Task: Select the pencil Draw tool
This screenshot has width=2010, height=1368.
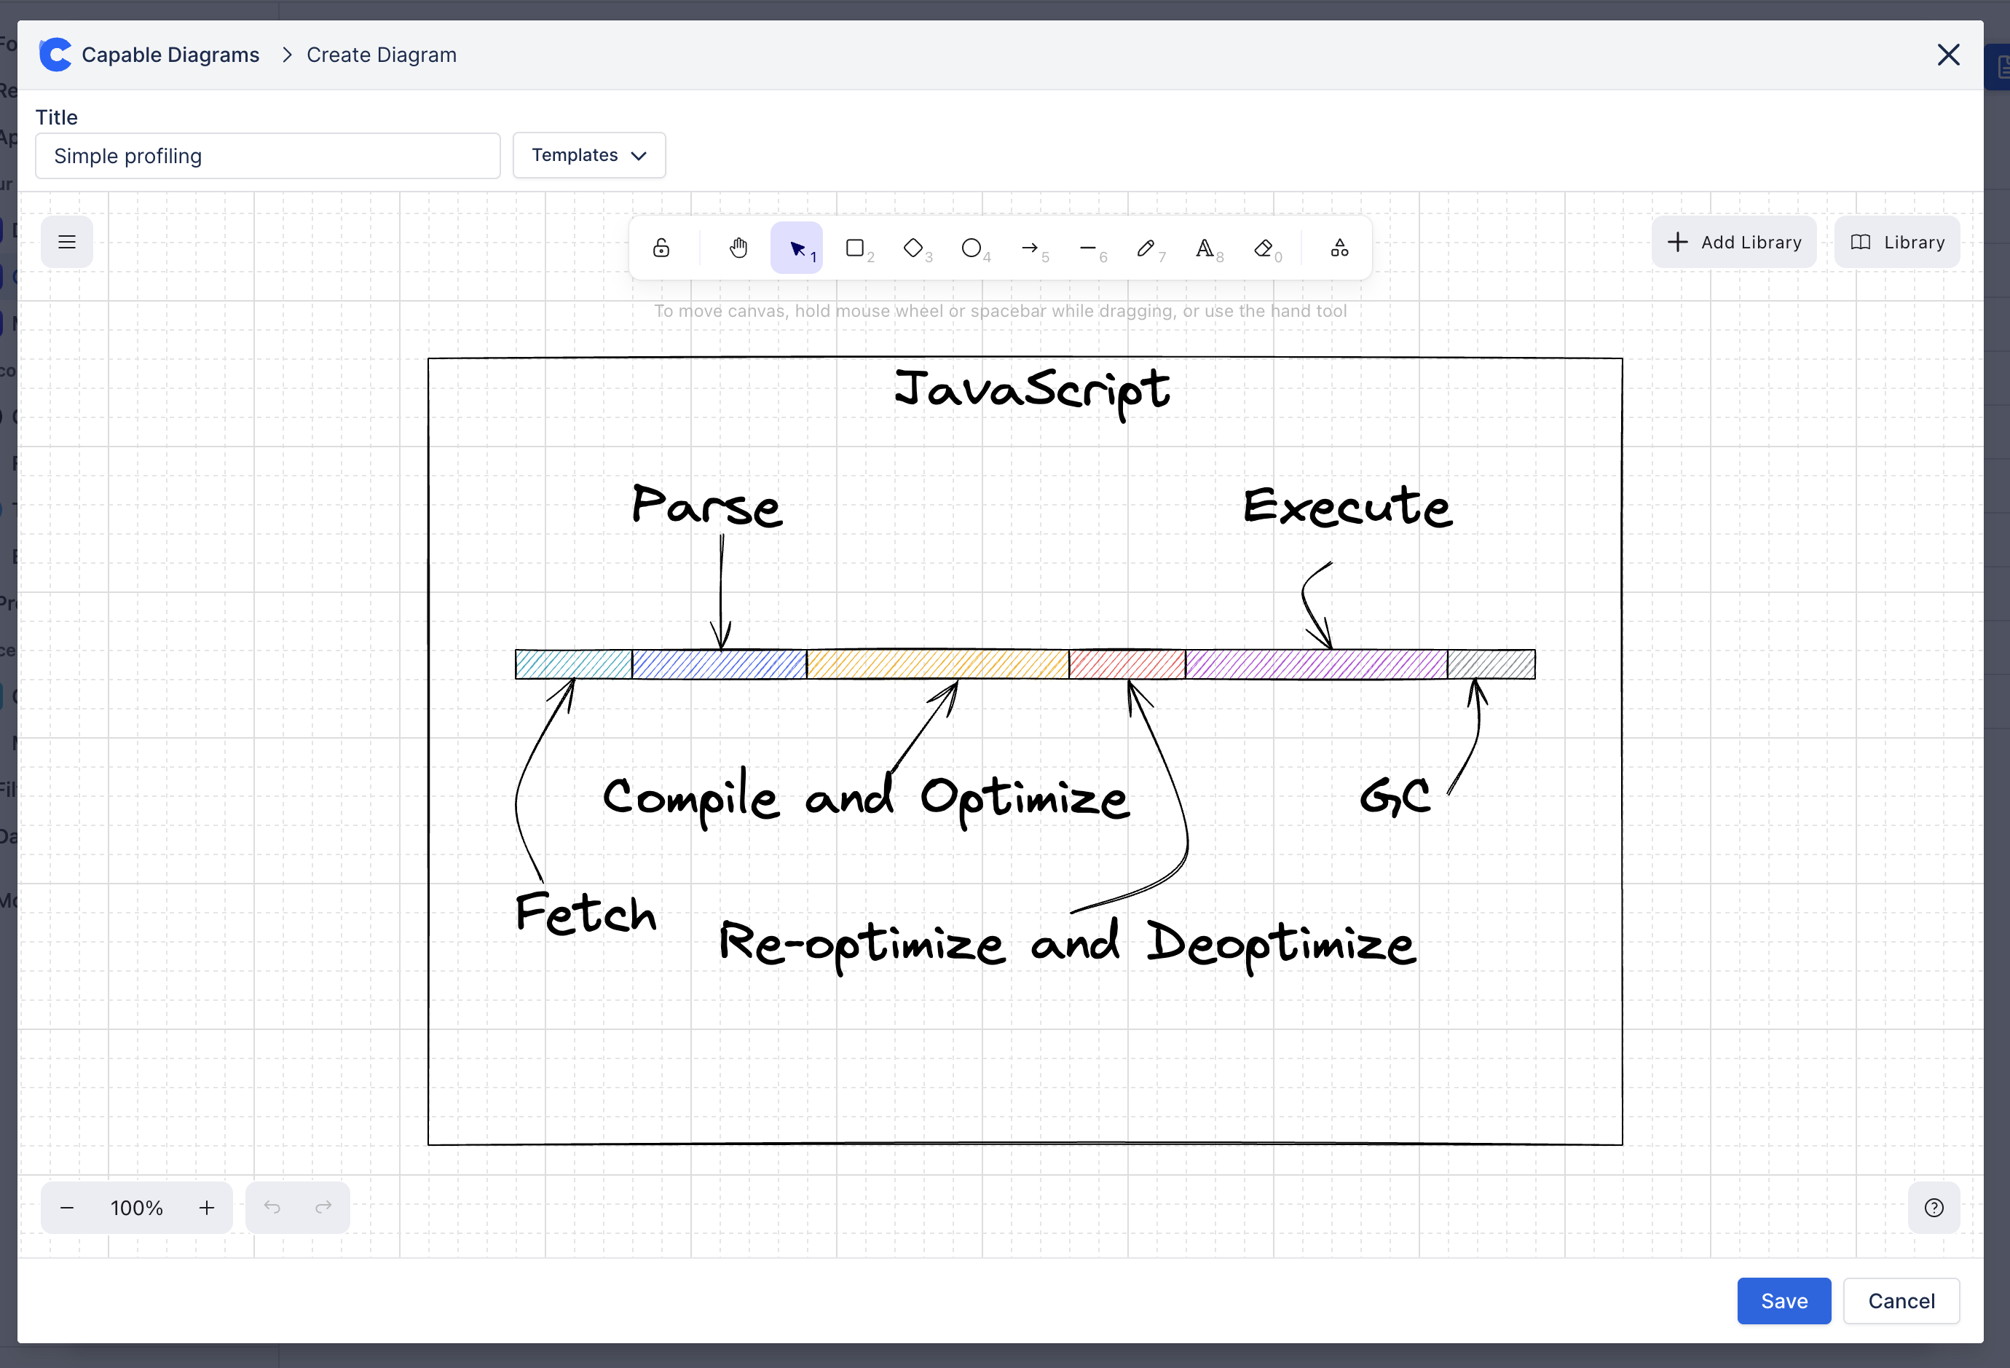Action: [x=1146, y=248]
